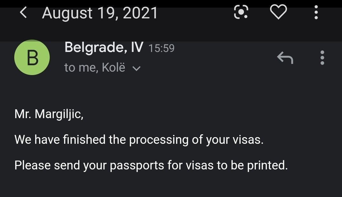Tap the word "printed." in the last line

pos(267,166)
